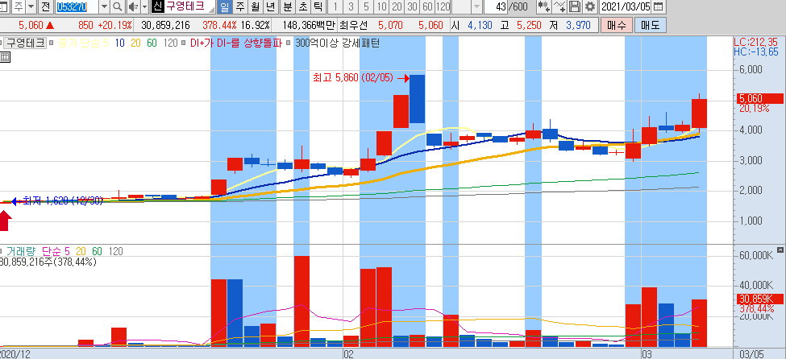This screenshot has width=786, height=359.
Task: Click orange 20-day moving average legend
Action: pos(136,43)
